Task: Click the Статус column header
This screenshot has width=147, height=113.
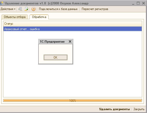Action: [x=72, y=24]
